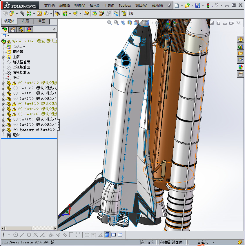Screen dimensions: 245x246
Task: Activate the Section View icon
Action: 130,23
